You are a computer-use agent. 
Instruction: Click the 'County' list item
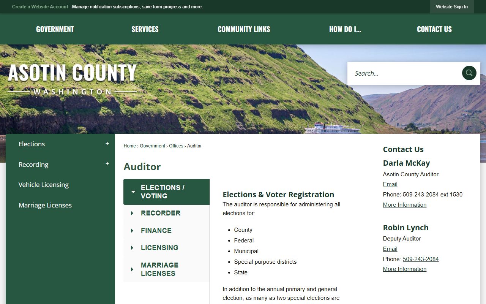click(243, 230)
